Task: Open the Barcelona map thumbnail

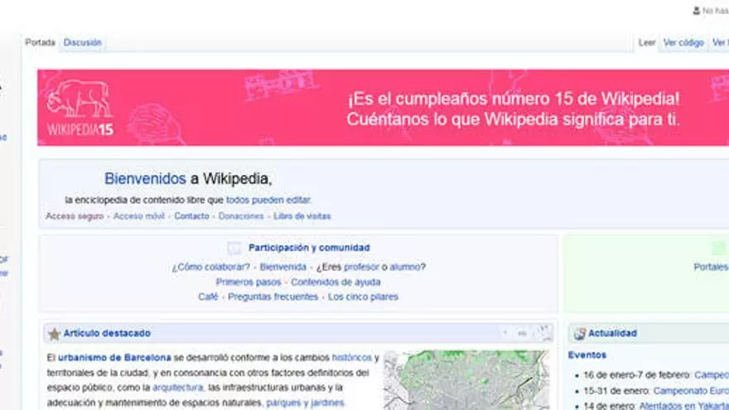Action: 466,380
